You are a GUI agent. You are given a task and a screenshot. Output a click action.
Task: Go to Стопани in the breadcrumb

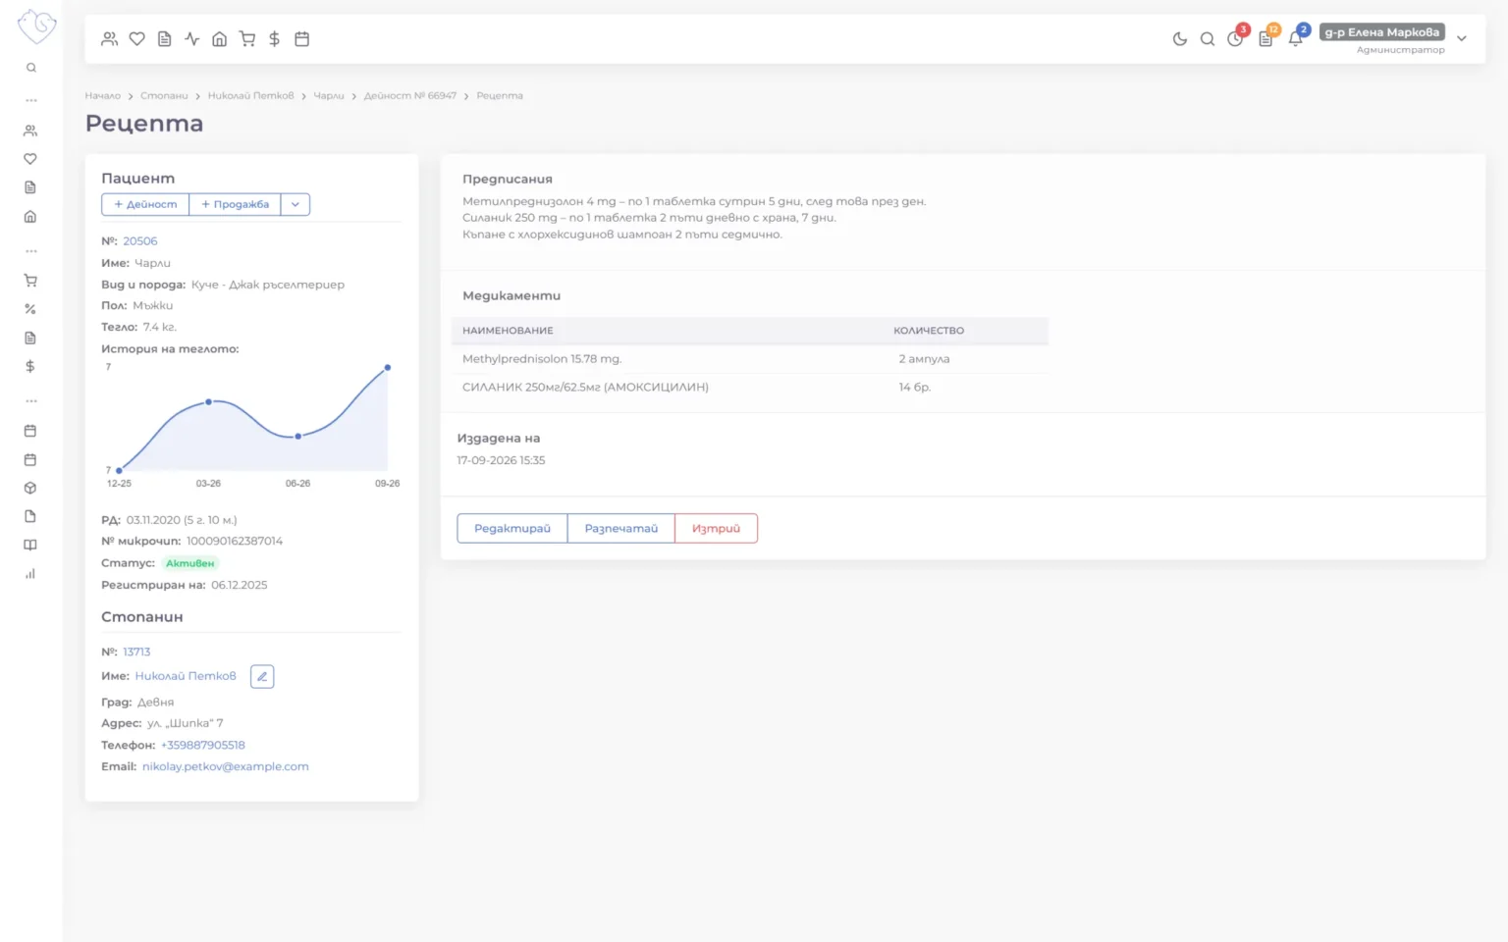click(164, 96)
